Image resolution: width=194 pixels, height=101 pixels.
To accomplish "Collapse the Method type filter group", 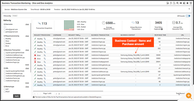I will 4,86.
